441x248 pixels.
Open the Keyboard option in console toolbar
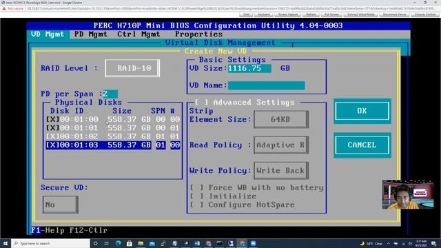(263, 14)
